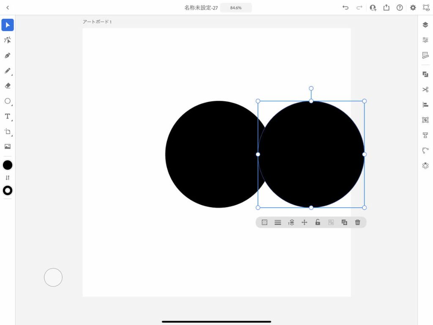433x325 pixels.
Task: Adjust opacity from the context bar
Action: pyautogui.click(x=264, y=223)
